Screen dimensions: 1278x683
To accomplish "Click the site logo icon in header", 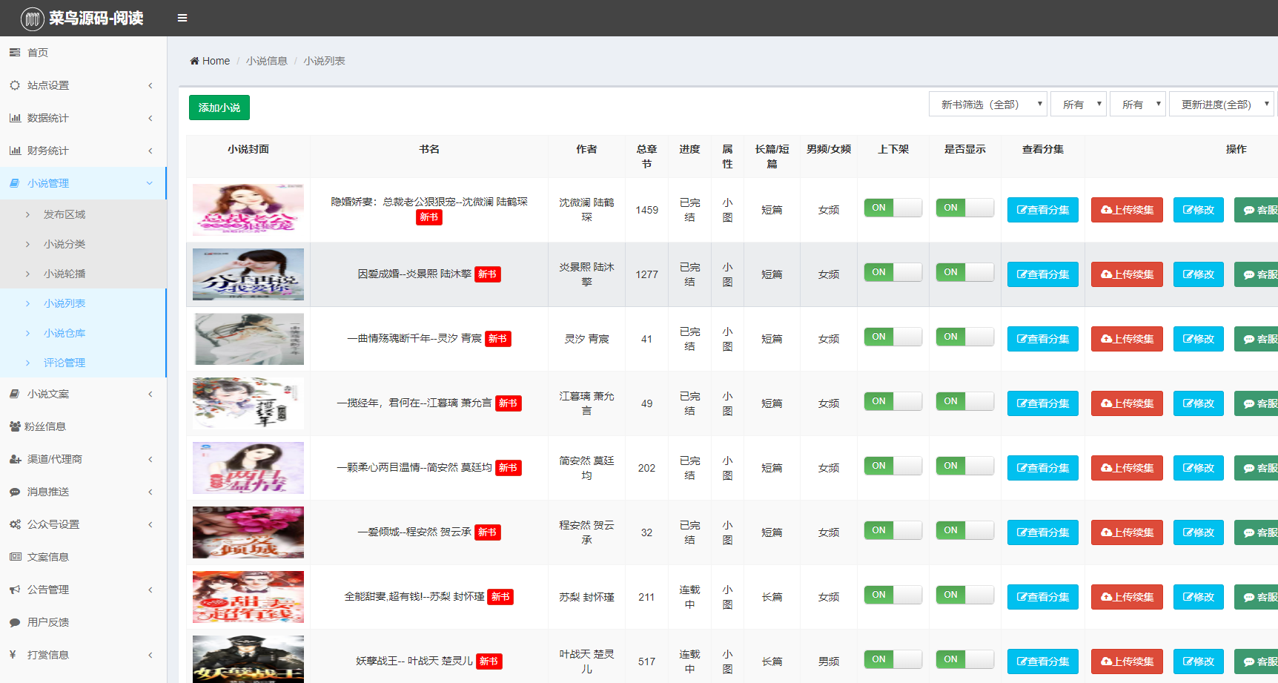I will click(x=32, y=19).
